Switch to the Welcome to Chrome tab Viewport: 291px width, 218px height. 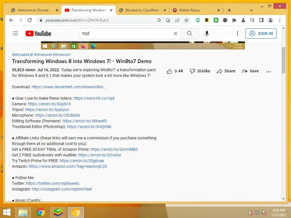(33, 10)
